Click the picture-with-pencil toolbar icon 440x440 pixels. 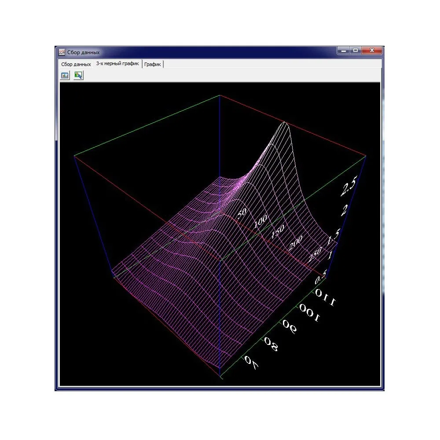pos(78,75)
